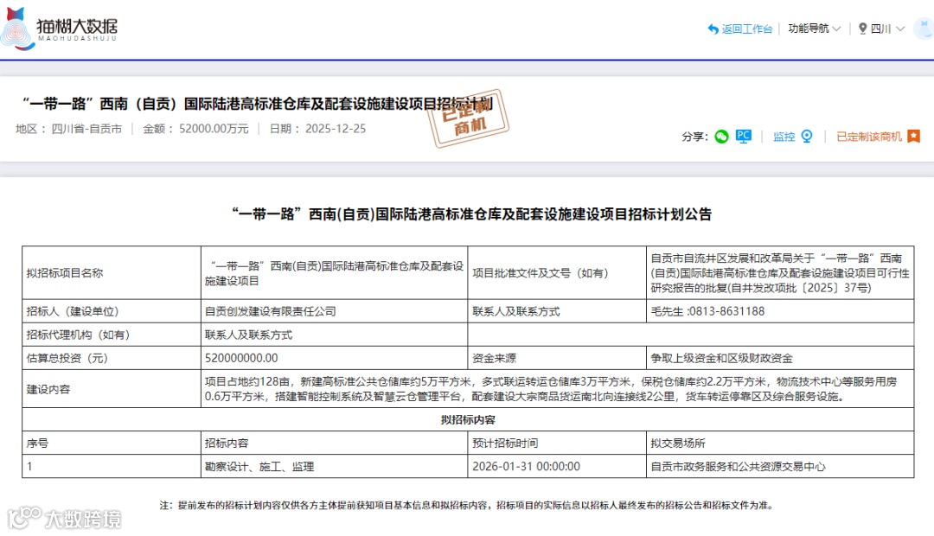Click the location pin icon beside 四川
Screen dimensions: 934x536
point(862,29)
